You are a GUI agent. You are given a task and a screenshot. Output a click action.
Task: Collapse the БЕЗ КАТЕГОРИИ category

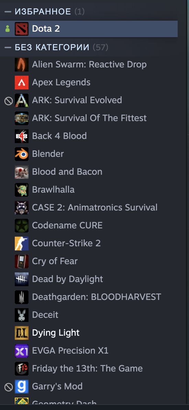(8, 47)
